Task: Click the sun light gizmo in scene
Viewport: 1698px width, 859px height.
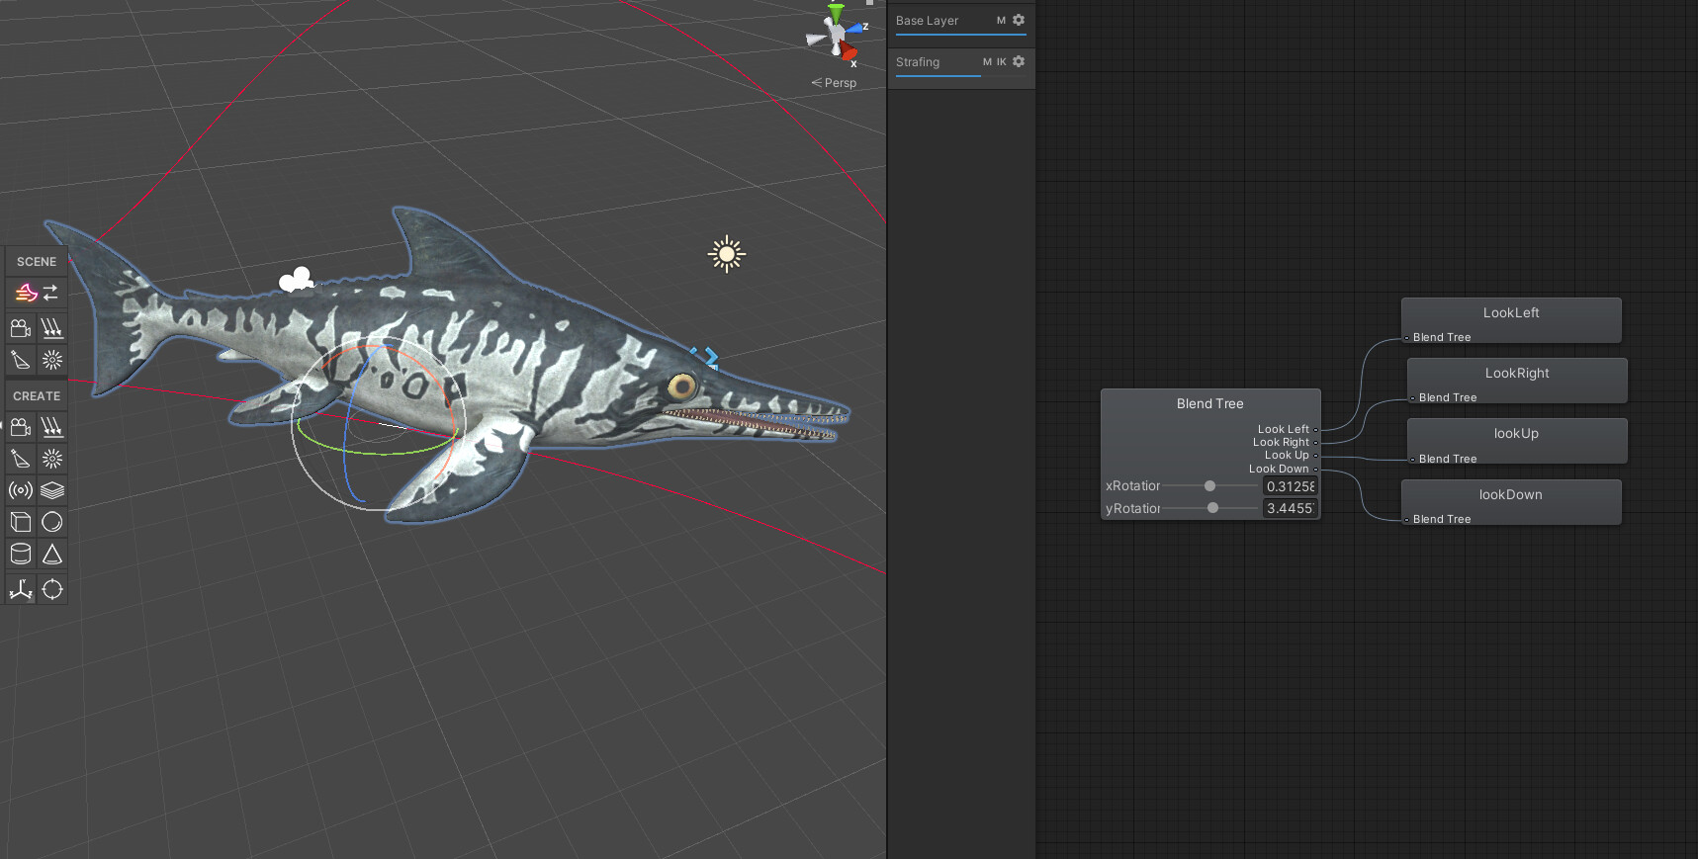Action: pos(727,254)
